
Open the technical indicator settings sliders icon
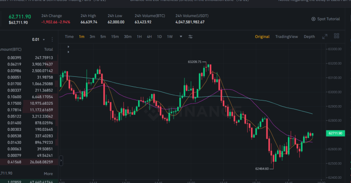191,37
